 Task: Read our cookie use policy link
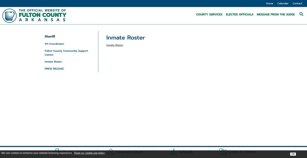coord(90,153)
